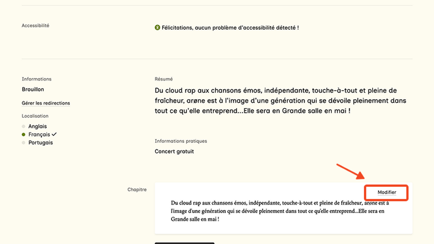Click the red arrow pointing at Modifier
Image resolution: width=434 pixels, height=244 pixels.
click(x=350, y=171)
